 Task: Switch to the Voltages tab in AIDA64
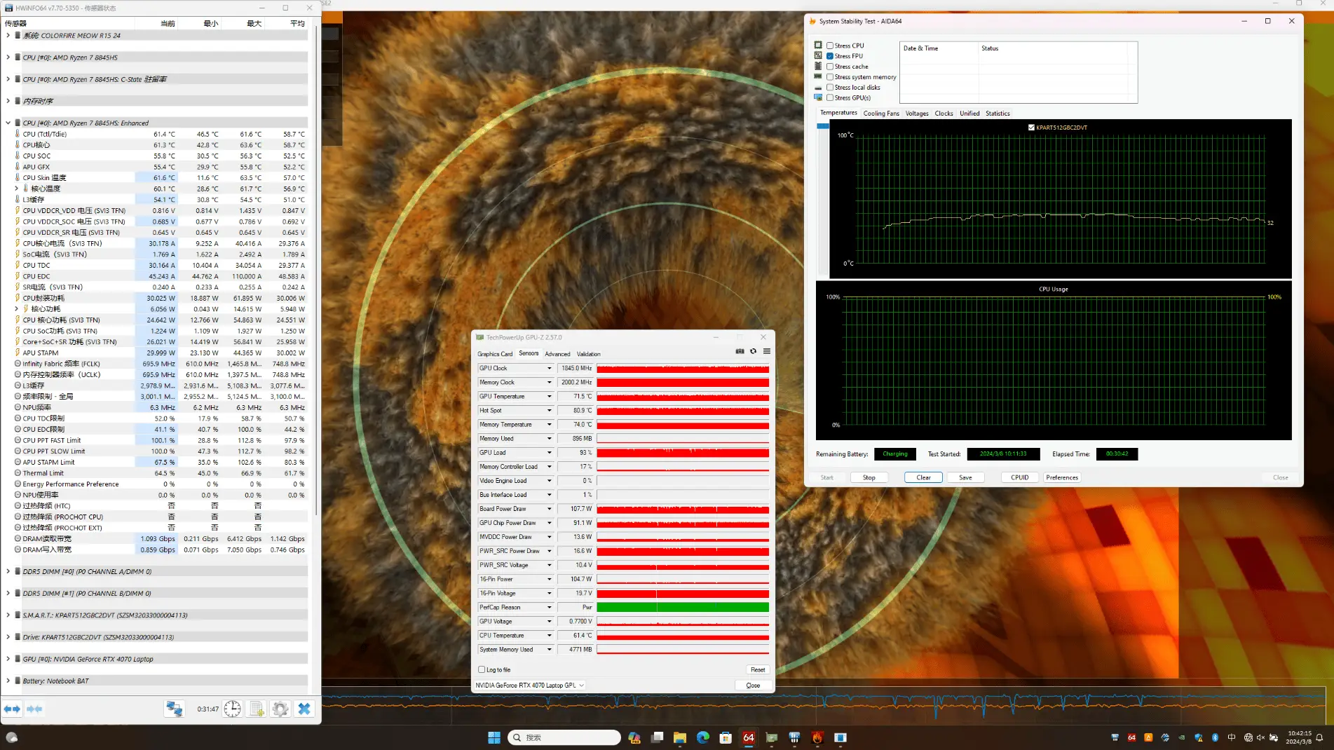click(917, 114)
